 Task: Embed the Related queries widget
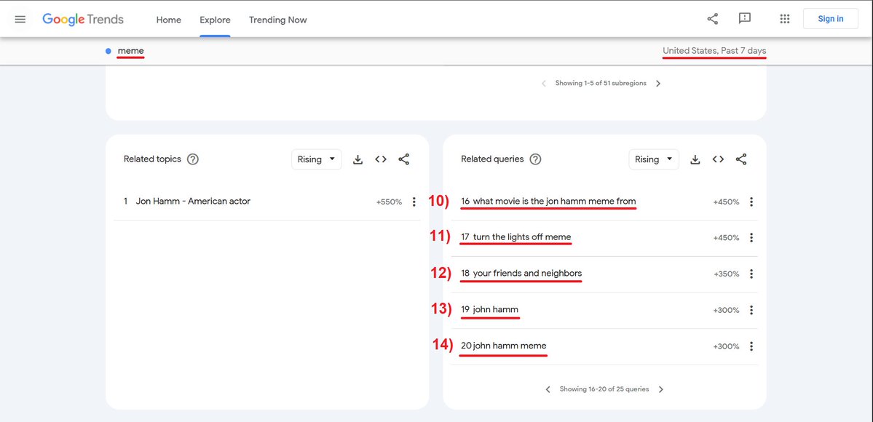tap(718, 159)
